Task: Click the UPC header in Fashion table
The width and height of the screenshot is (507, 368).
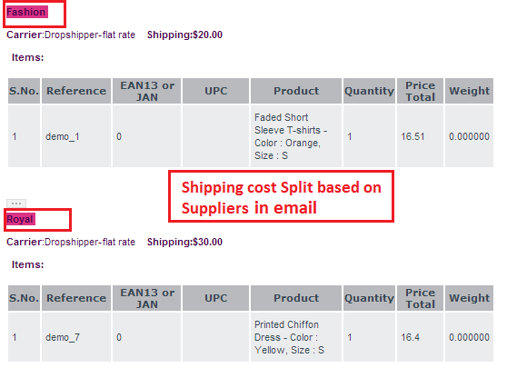Action: pos(215,91)
